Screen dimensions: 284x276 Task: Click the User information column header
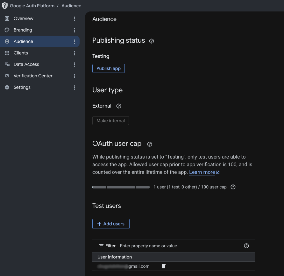115,257
